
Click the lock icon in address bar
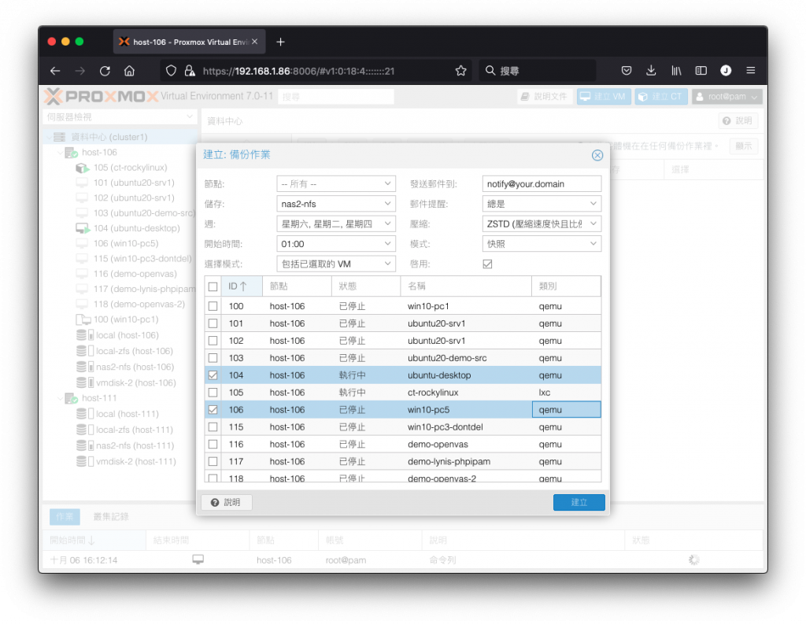(190, 71)
